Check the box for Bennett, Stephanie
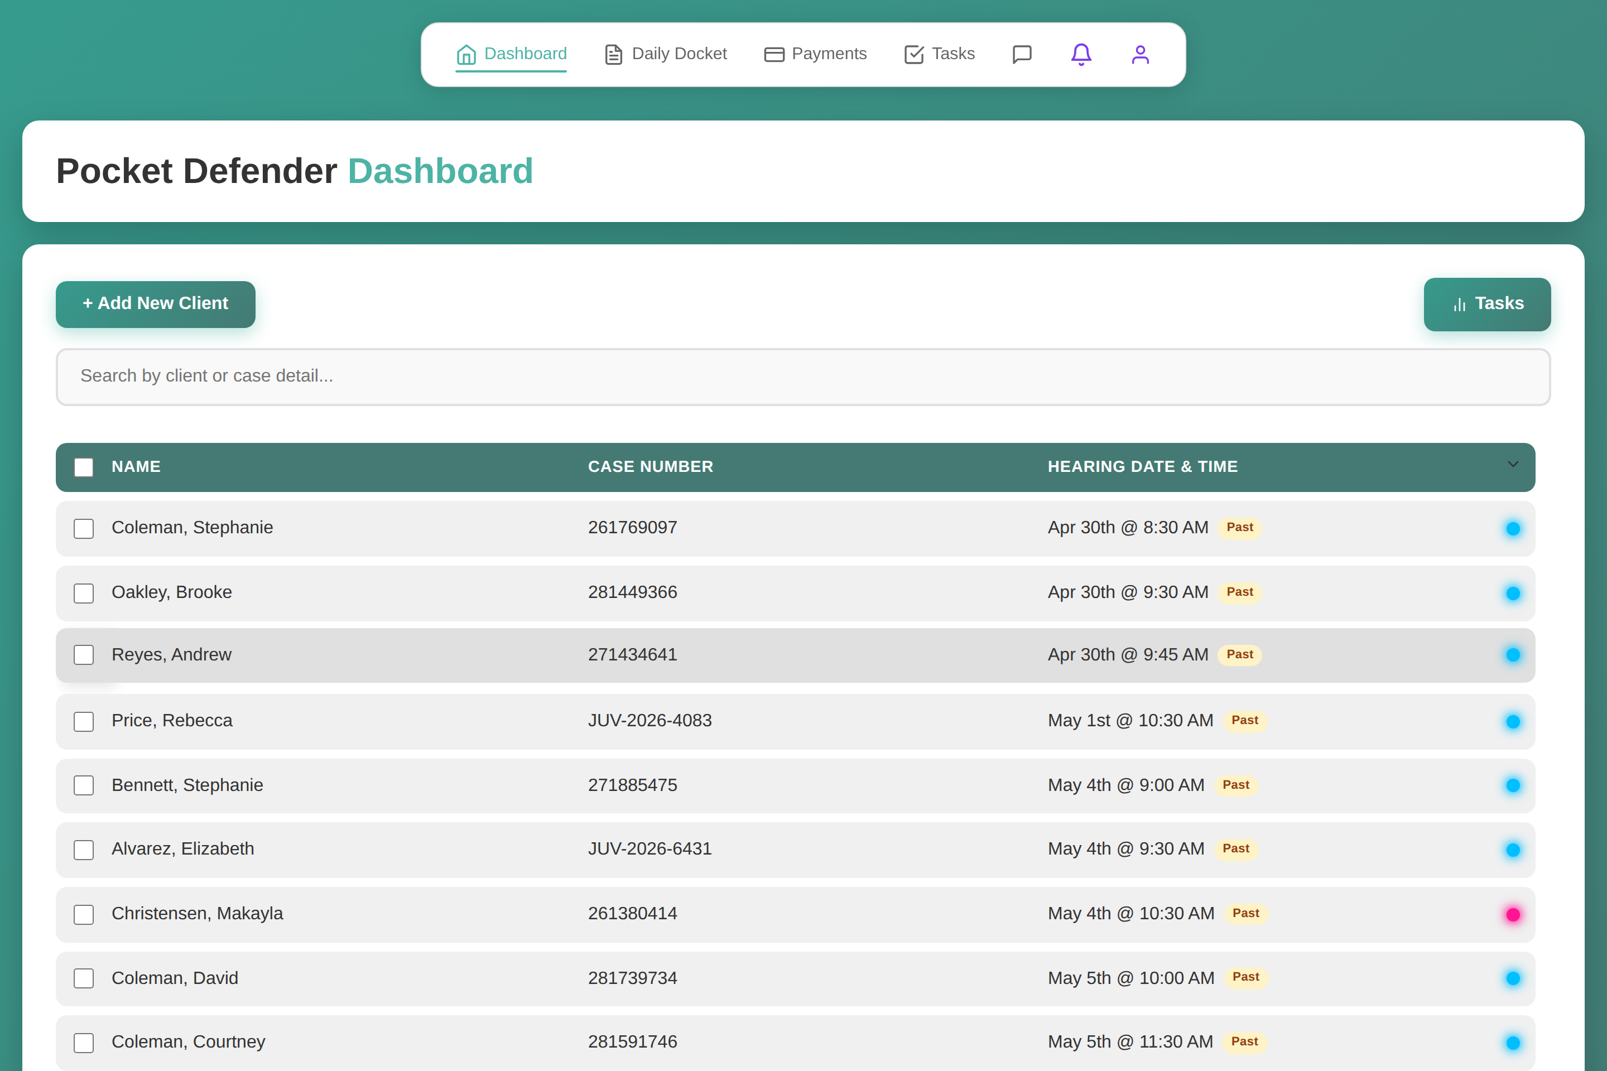Screen dimensions: 1607x1071 click(x=83, y=785)
